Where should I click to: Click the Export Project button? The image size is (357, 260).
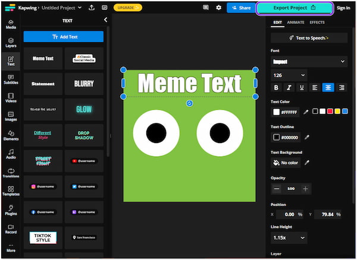[295, 8]
